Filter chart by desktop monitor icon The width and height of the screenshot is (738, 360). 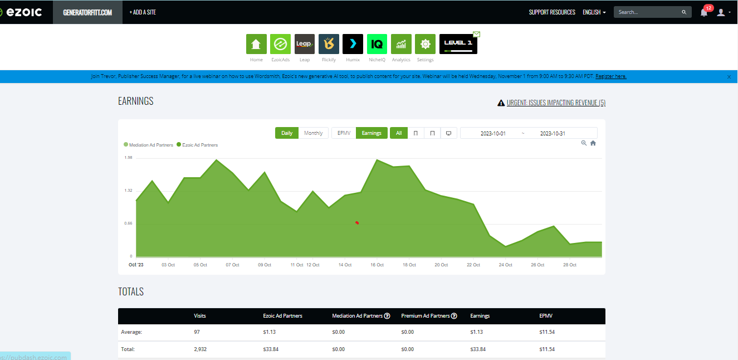(x=448, y=133)
